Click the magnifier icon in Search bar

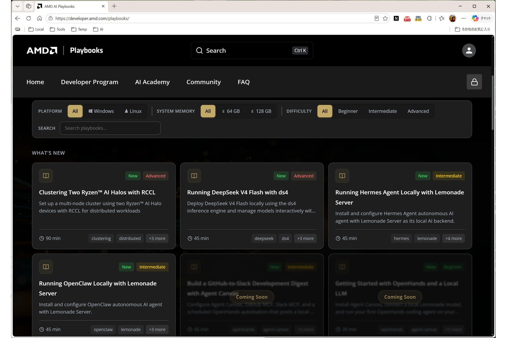click(x=199, y=50)
